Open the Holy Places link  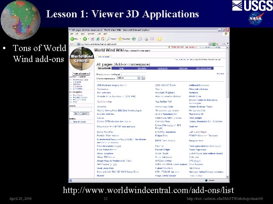pos(194,168)
